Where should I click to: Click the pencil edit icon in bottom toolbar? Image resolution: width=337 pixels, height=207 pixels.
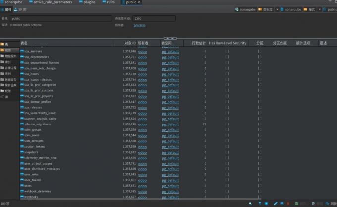tap(276, 203)
